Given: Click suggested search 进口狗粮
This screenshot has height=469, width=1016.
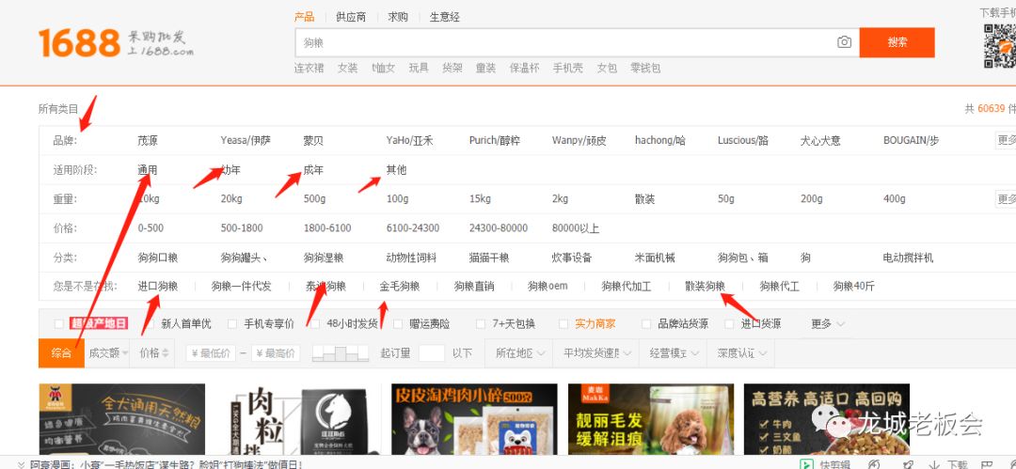Looking at the screenshot, I should (x=157, y=286).
